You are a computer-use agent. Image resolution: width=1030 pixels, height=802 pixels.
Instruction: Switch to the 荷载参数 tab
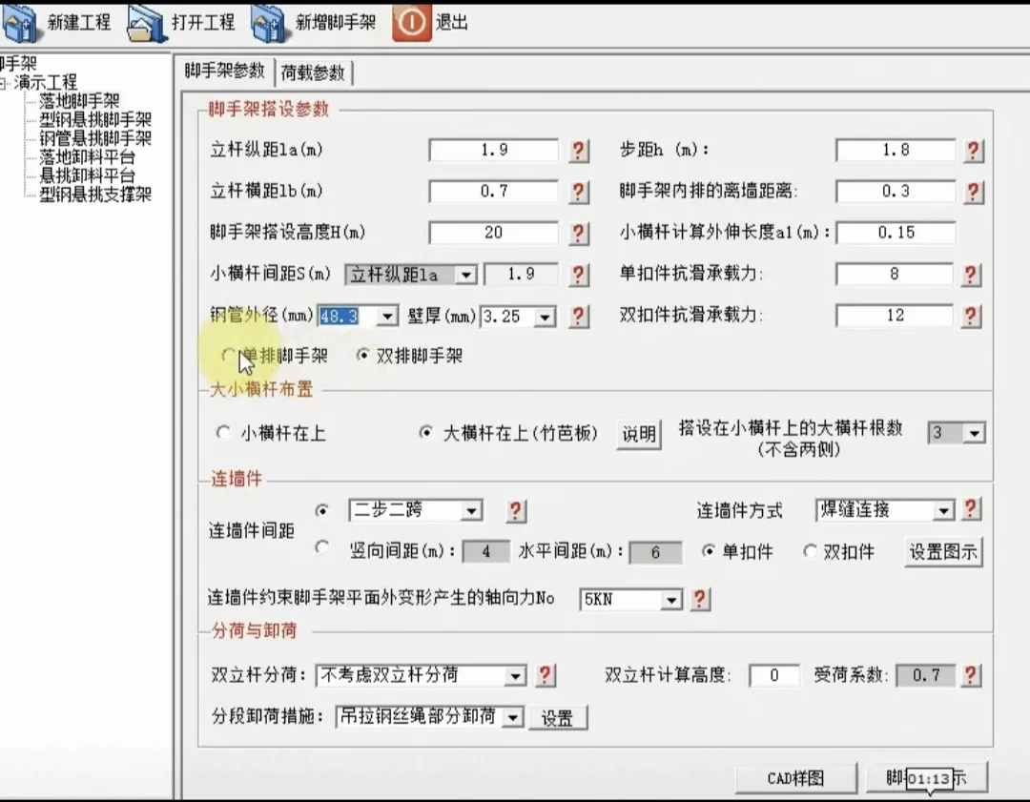click(316, 71)
